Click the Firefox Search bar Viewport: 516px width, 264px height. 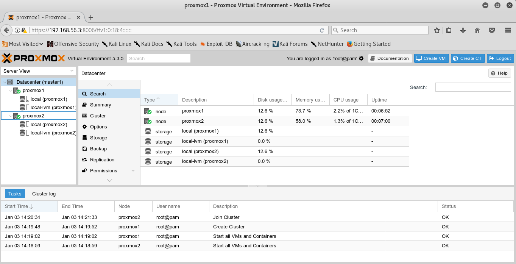click(380, 30)
